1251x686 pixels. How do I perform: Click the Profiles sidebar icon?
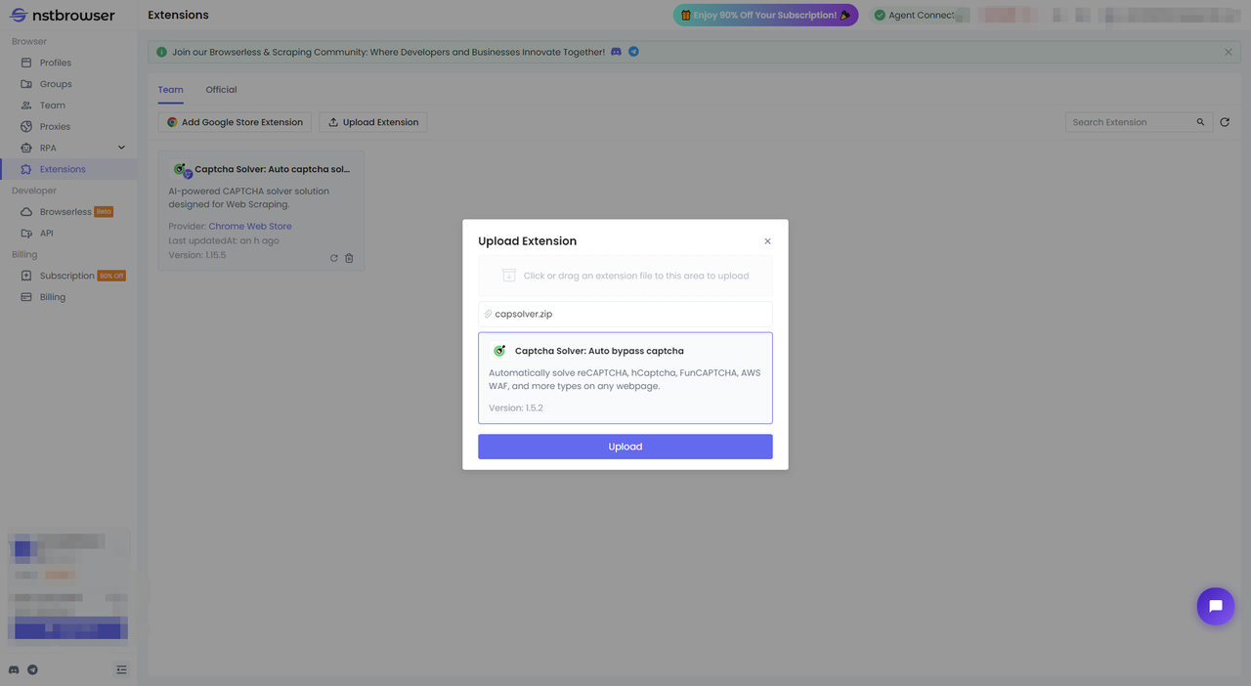pyautogui.click(x=26, y=63)
